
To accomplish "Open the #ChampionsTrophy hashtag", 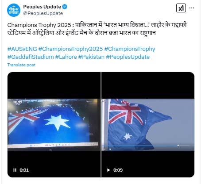I will [x=130, y=49].
